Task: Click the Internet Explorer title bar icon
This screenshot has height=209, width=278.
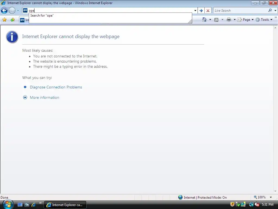Action: pos(3,3)
